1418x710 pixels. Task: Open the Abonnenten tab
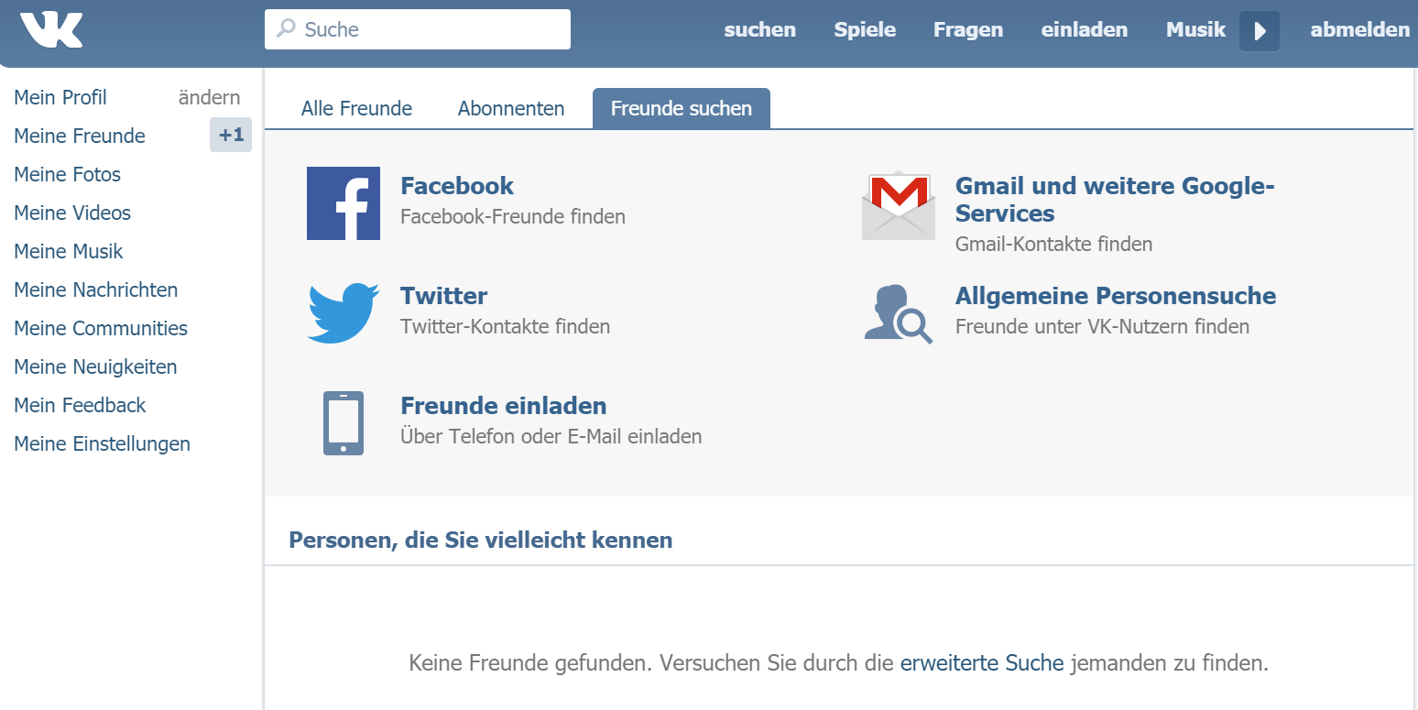coord(511,109)
